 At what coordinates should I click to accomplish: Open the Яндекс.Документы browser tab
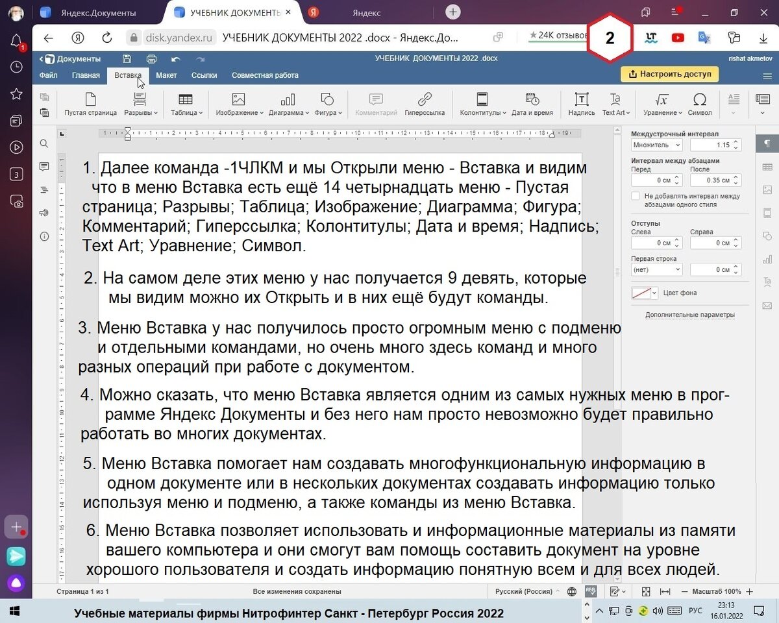tap(97, 12)
